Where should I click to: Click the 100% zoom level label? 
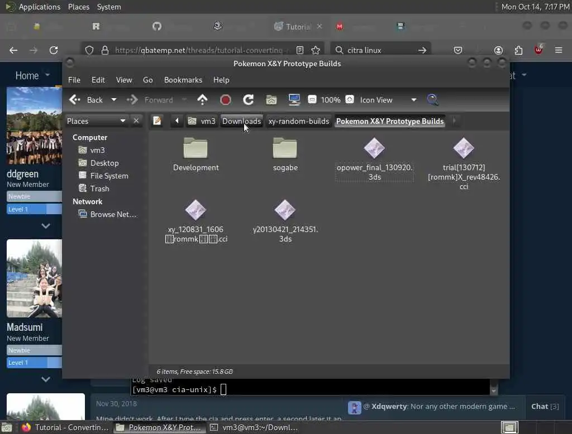tap(331, 100)
